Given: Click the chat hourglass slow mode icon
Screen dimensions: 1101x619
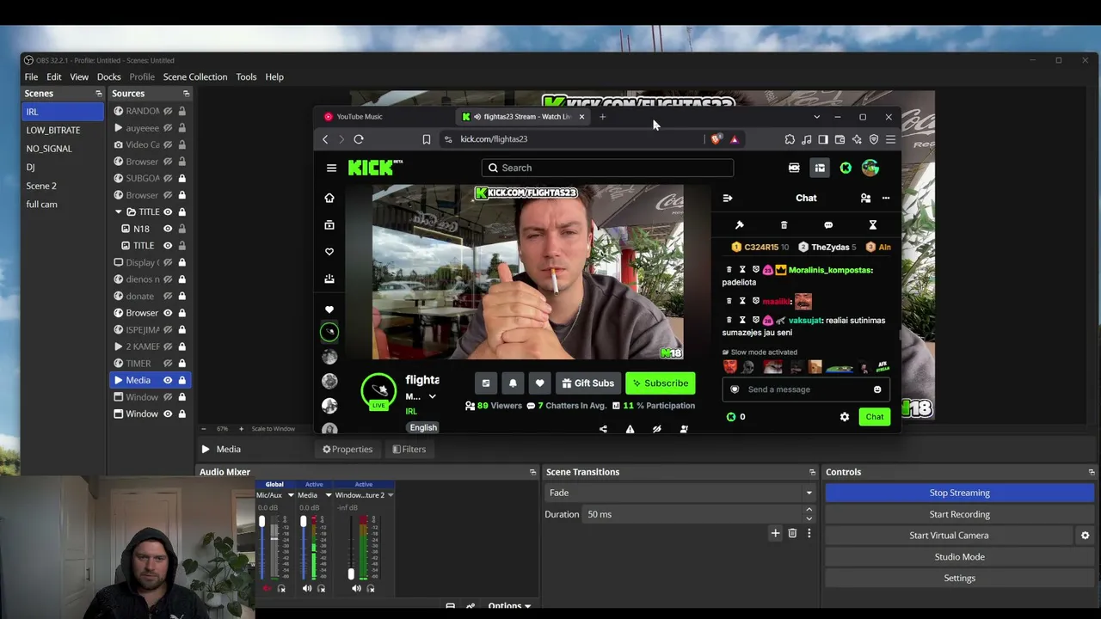Looking at the screenshot, I should 872,225.
